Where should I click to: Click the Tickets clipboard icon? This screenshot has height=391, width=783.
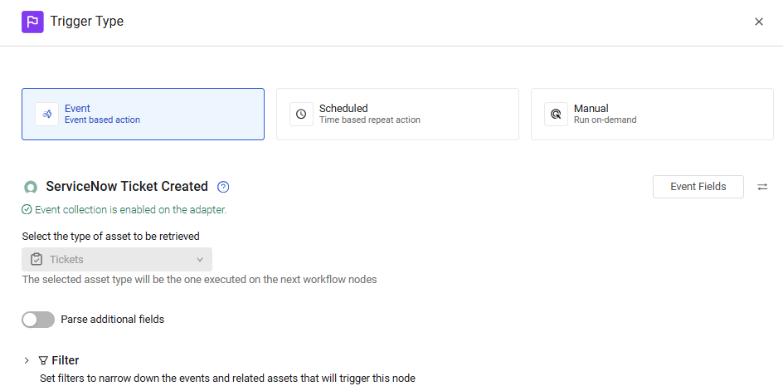click(x=36, y=260)
